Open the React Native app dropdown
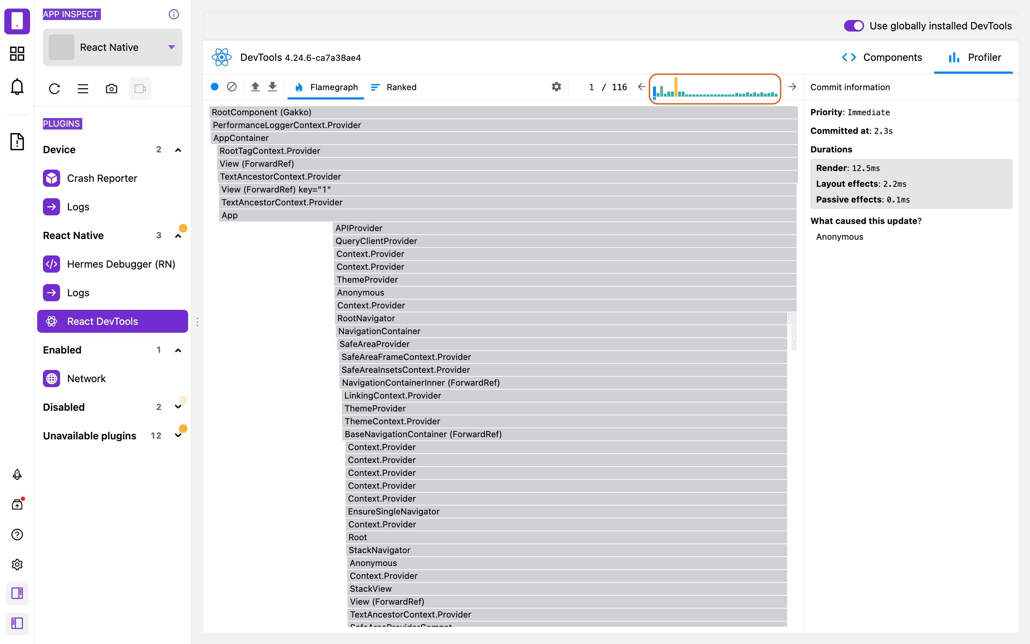The height and width of the screenshot is (644, 1030). pyautogui.click(x=113, y=47)
